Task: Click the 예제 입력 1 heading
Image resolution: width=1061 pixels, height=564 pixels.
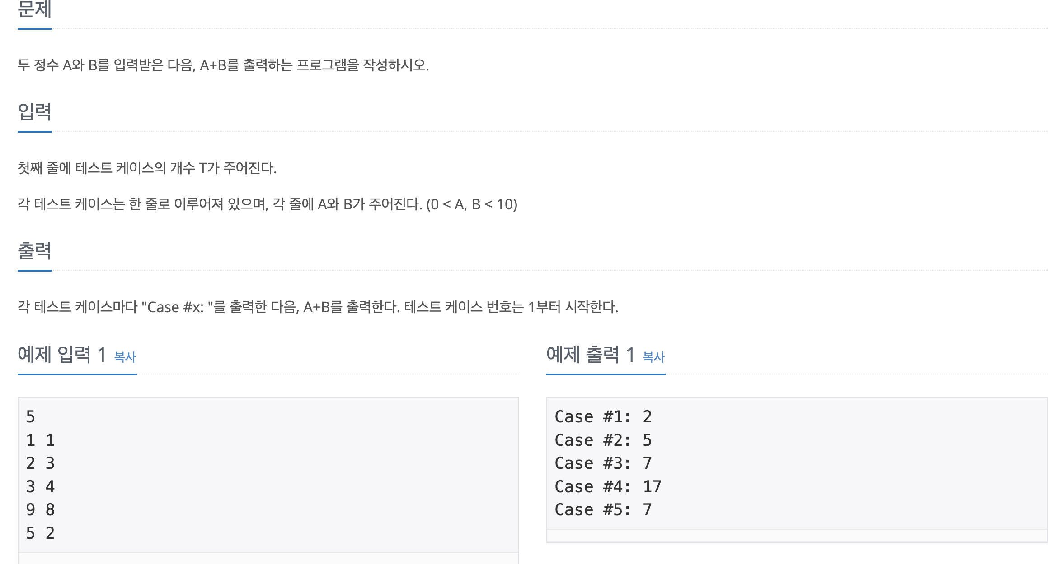Action: [62, 355]
